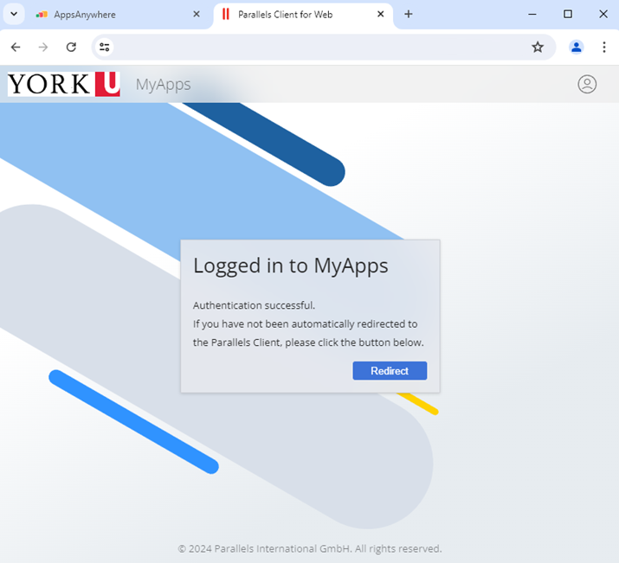The image size is (619, 563).
Task: View site information icon in address bar
Action: pos(105,48)
